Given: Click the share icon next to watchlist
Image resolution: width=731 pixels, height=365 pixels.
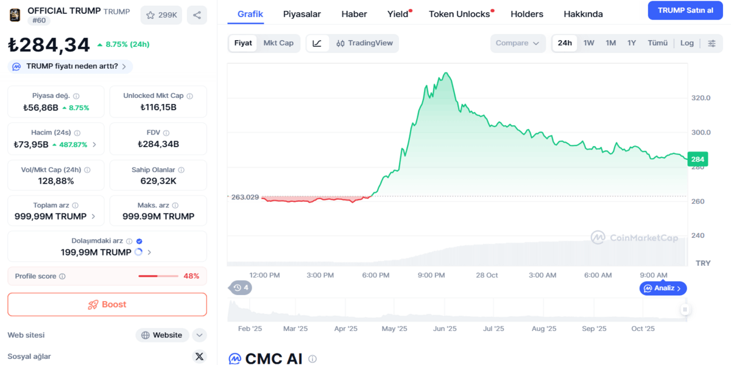Looking at the screenshot, I should point(197,15).
